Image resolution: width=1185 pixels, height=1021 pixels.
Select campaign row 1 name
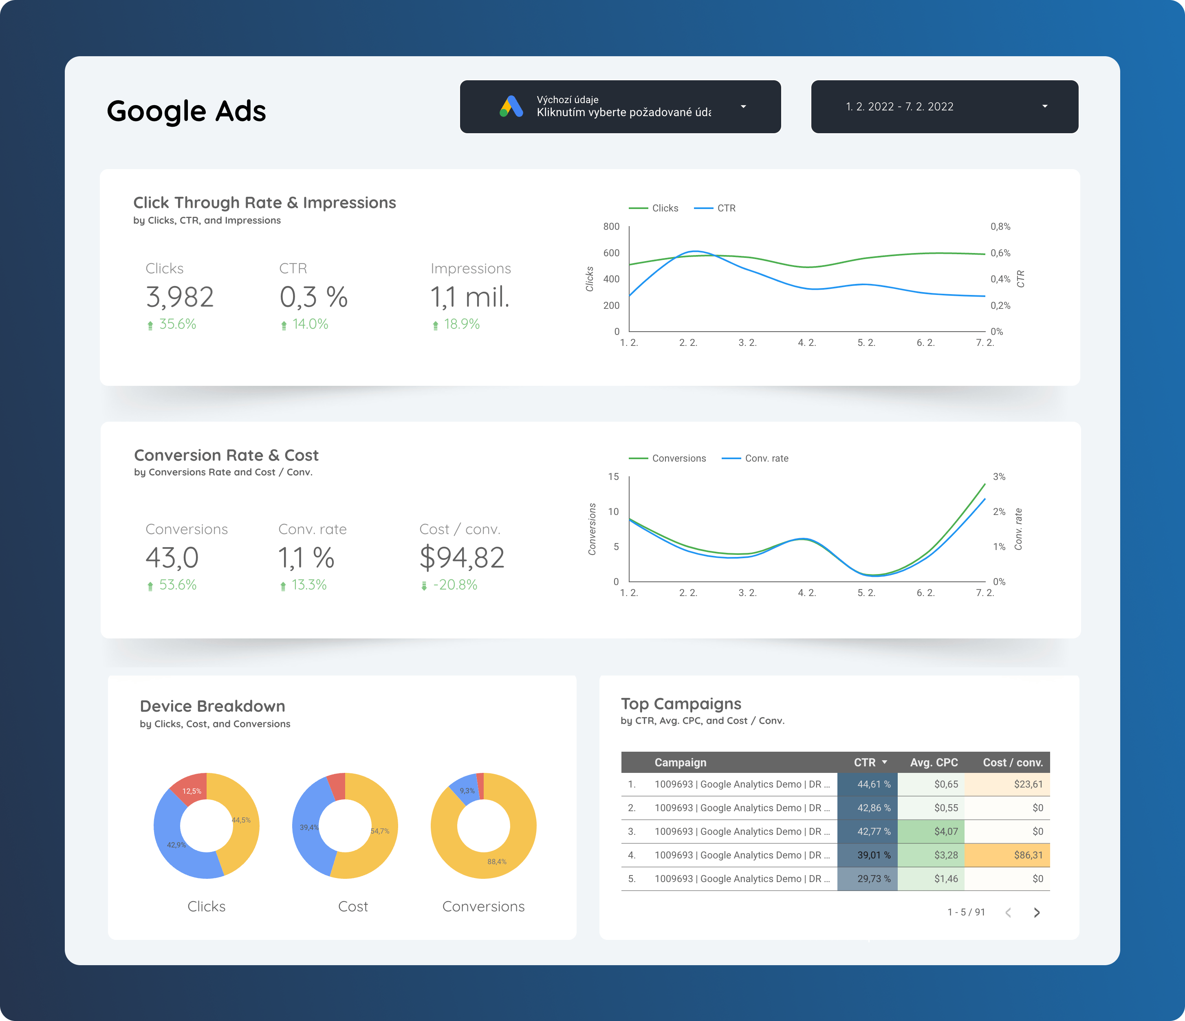[x=742, y=784]
